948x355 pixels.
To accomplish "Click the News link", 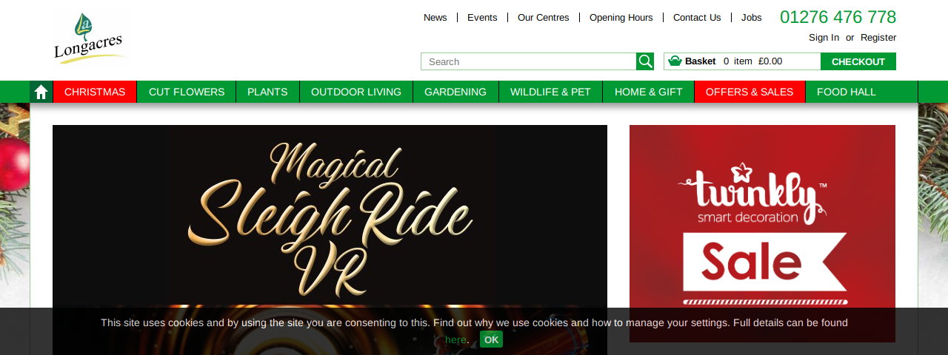I will coord(435,18).
